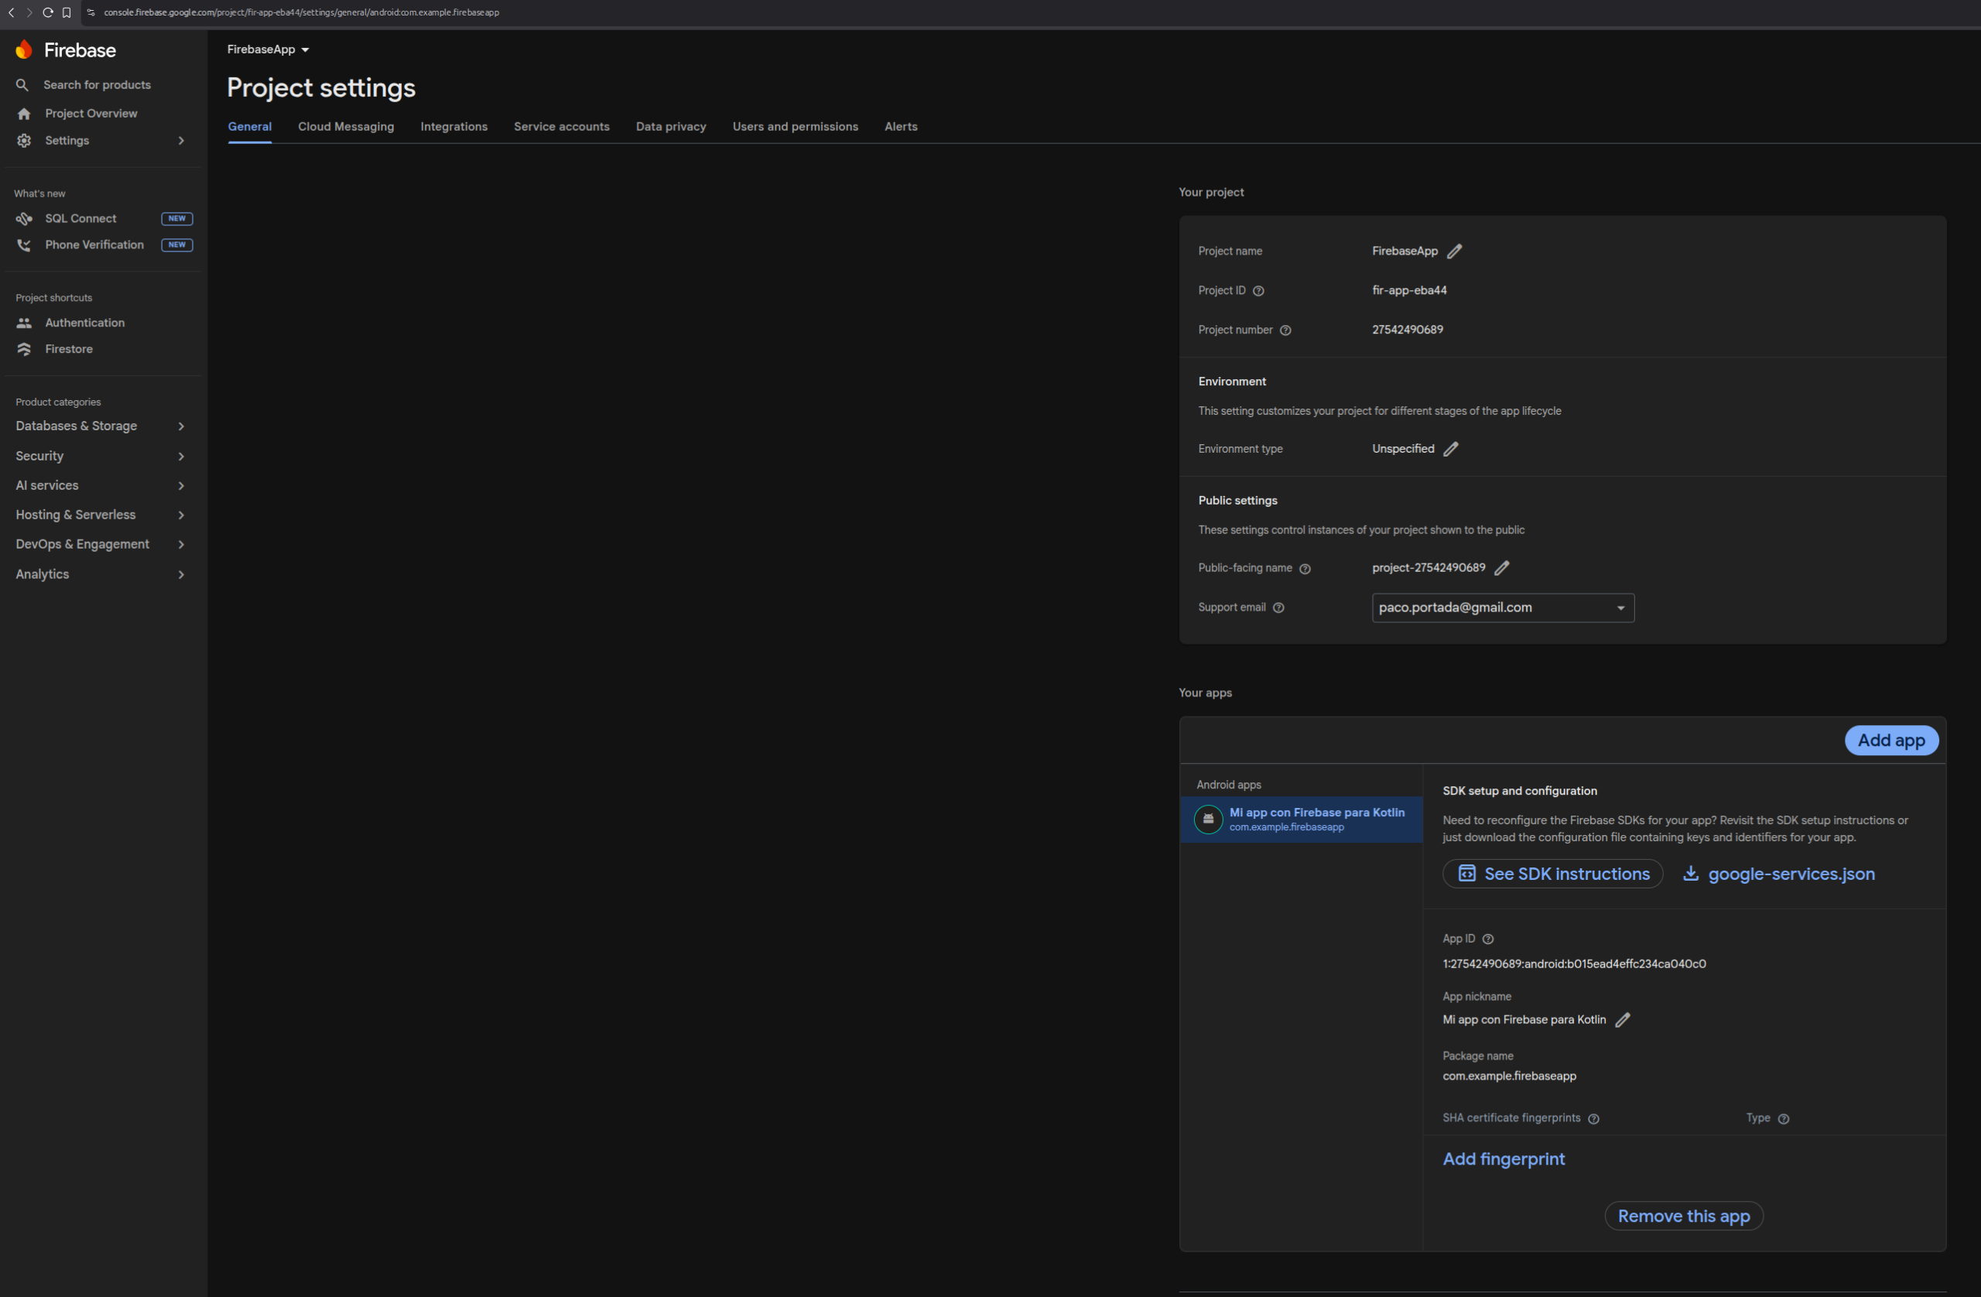
Task: Switch to the Cloud Messaging tab
Action: [345, 127]
